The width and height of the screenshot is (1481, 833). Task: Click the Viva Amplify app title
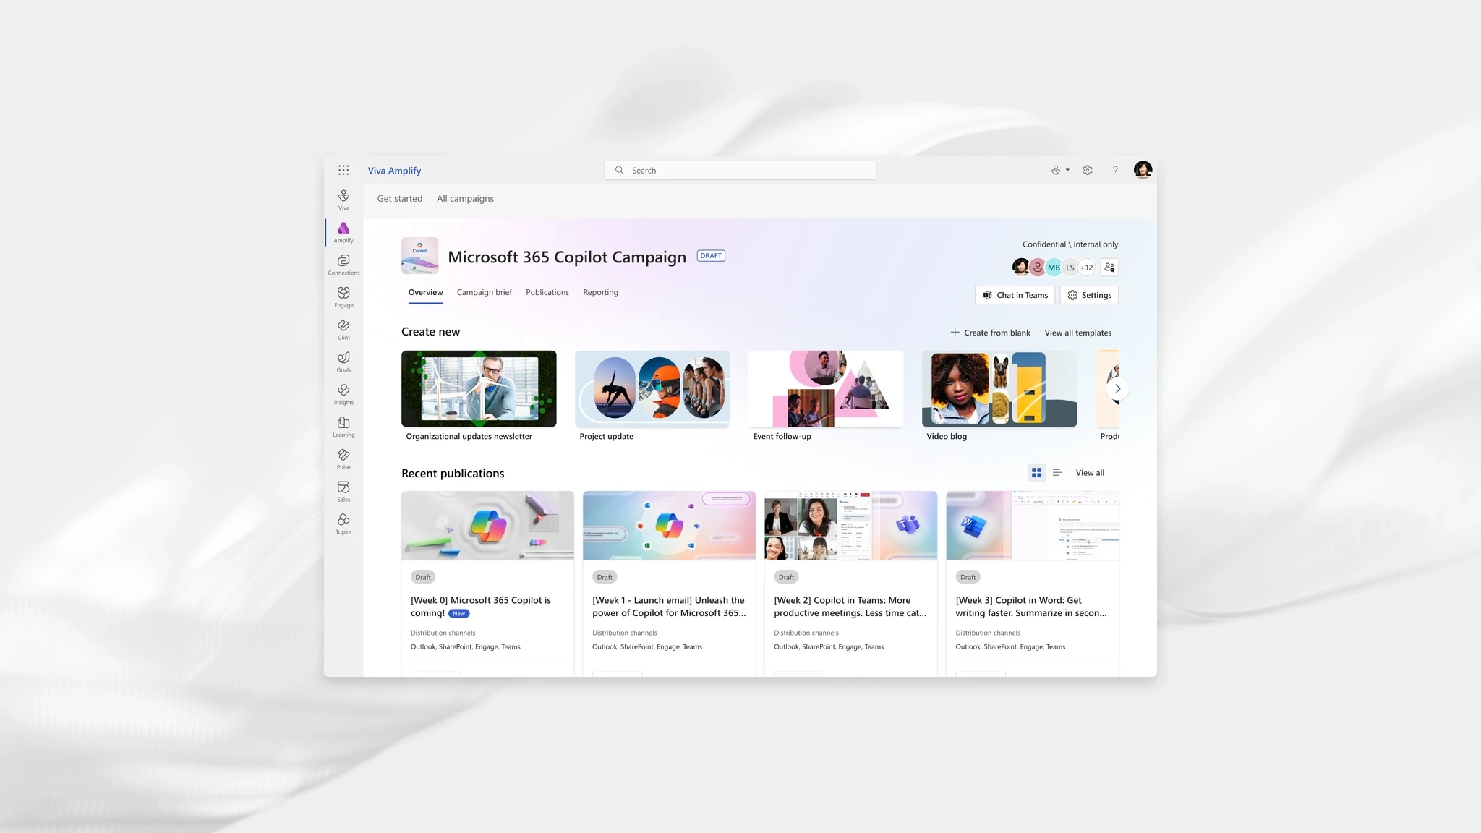tap(394, 171)
